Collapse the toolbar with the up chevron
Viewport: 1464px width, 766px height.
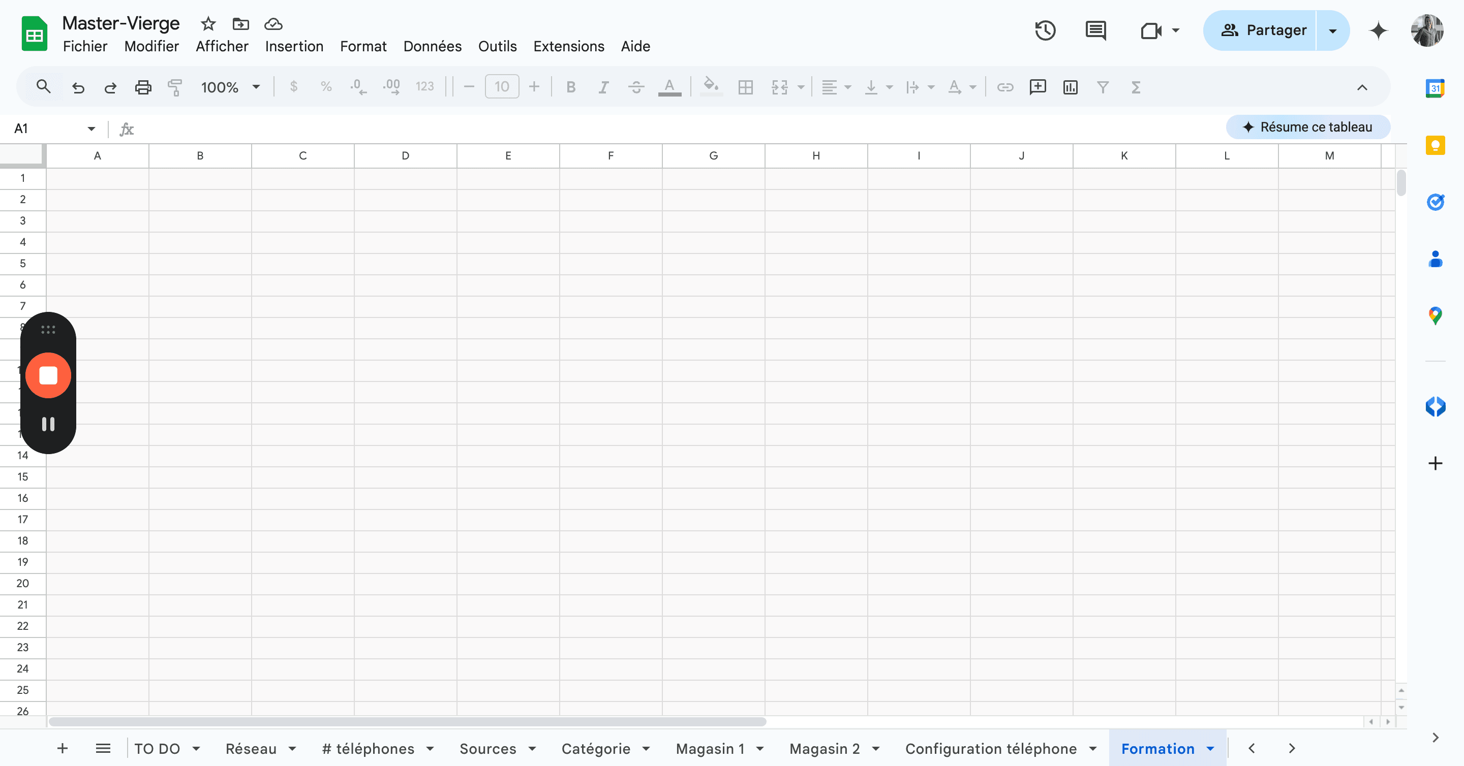click(x=1362, y=87)
